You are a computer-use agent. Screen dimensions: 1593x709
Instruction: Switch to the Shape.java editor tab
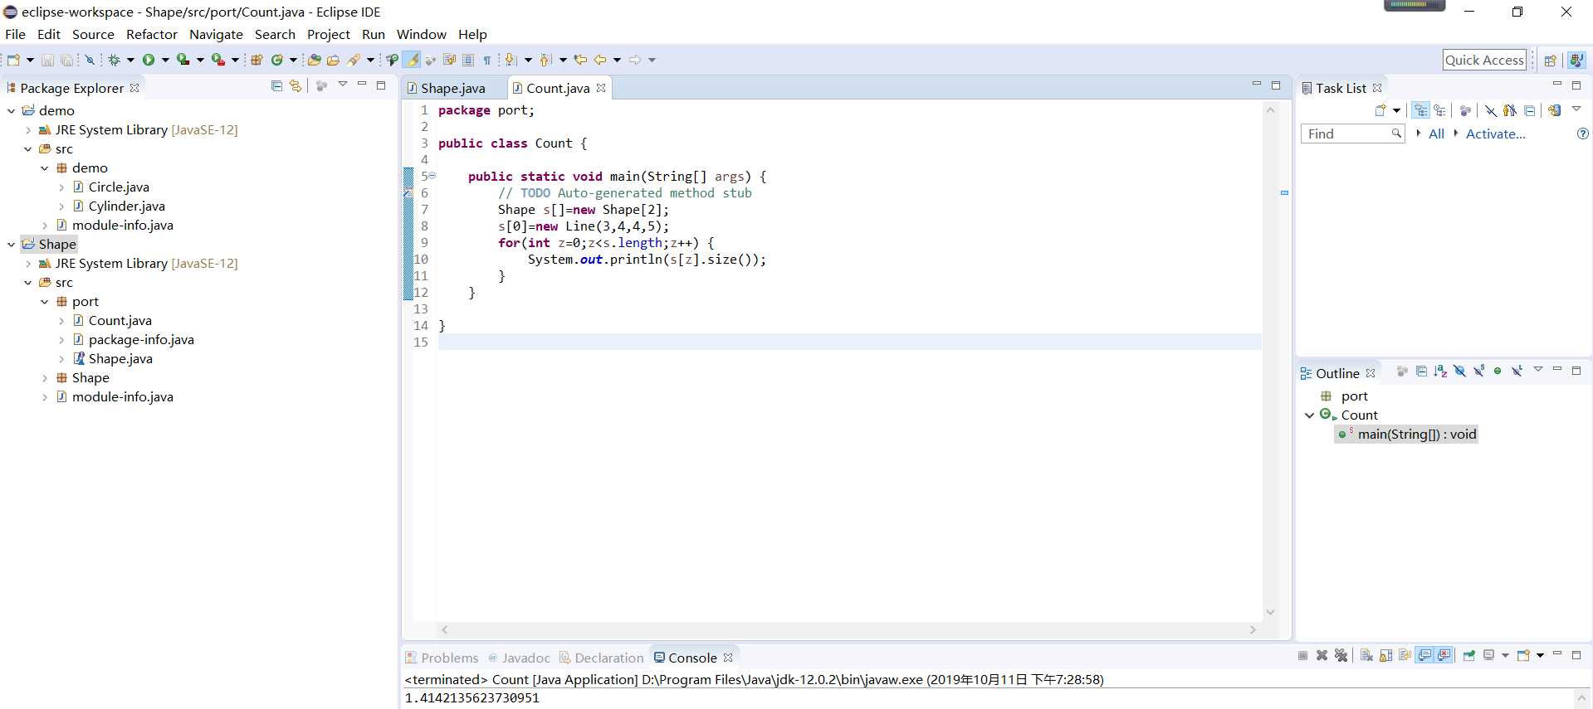453,88
